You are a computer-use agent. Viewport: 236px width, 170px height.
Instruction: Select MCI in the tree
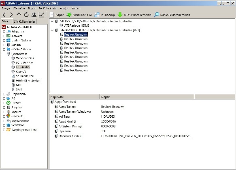pyautogui.click(x=19, y=85)
